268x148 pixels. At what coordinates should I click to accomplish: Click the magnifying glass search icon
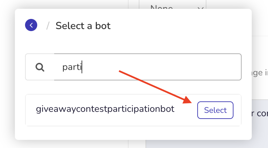pos(40,67)
